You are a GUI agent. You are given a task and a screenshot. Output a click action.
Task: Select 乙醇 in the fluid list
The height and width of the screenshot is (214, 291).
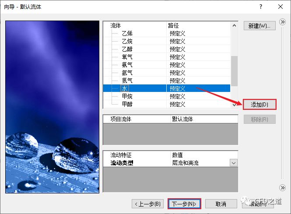(127, 49)
